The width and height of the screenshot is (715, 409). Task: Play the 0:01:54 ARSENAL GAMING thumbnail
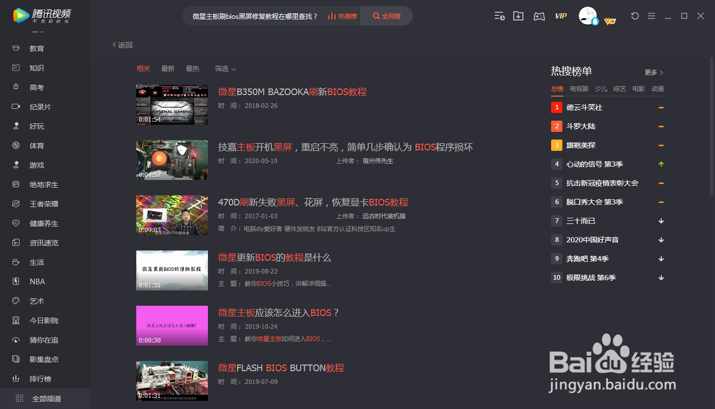[x=172, y=105]
